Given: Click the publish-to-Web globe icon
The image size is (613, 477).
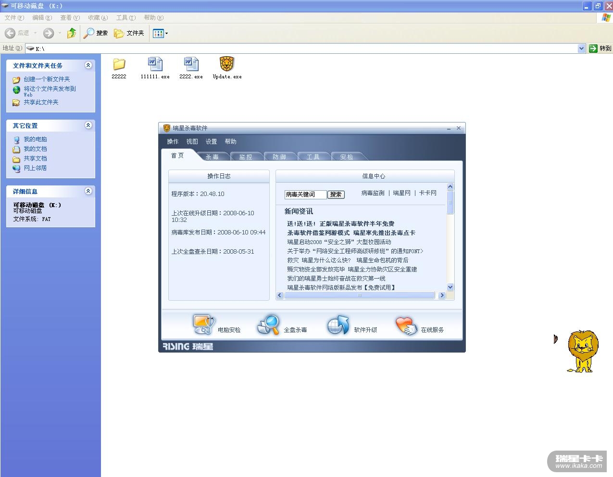Looking at the screenshot, I should (x=16, y=89).
